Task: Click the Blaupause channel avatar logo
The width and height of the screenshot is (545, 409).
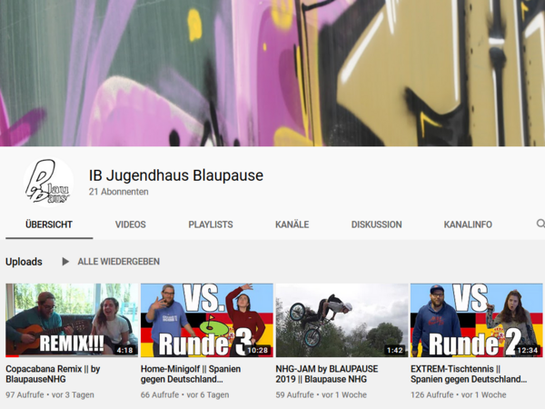Action: point(49,183)
